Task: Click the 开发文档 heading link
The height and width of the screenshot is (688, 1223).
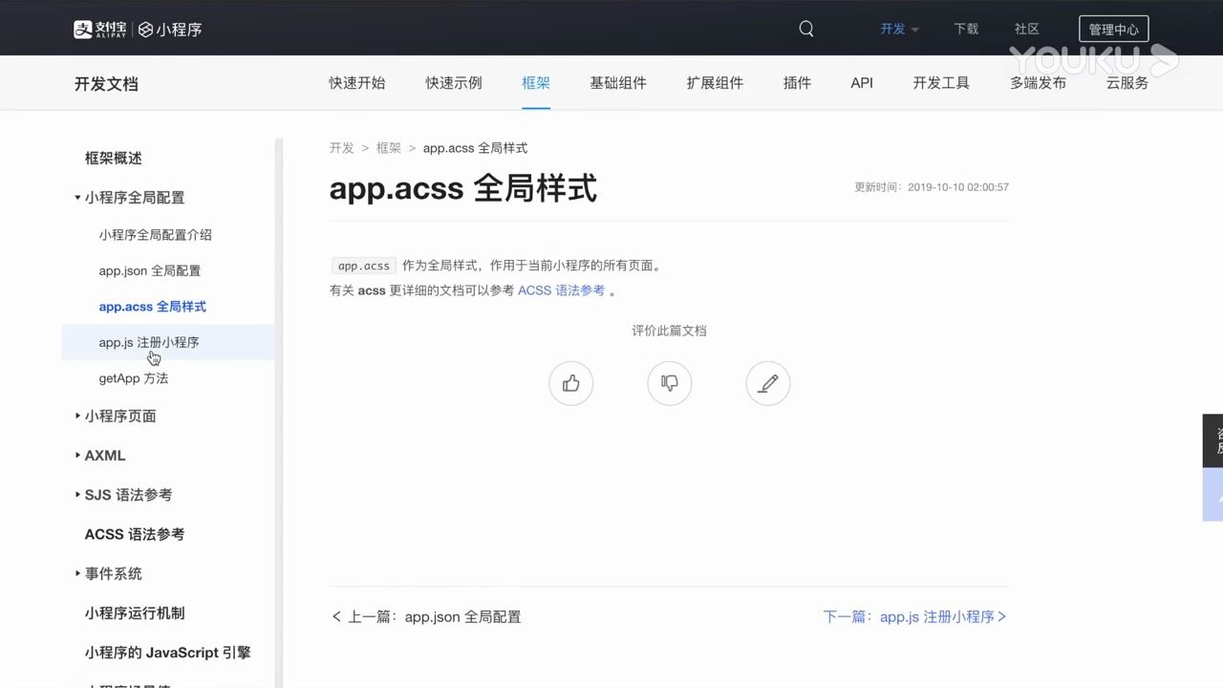Action: pos(106,84)
